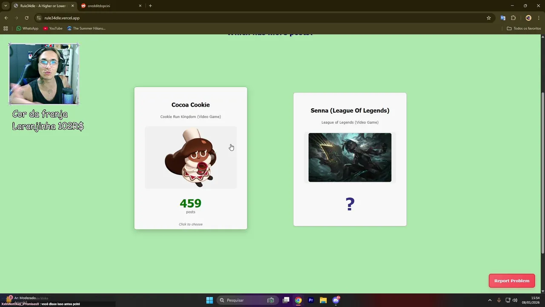Click the purple question mark on Senna card
Image resolution: width=545 pixels, height=307 pixels.
(x=350, y=204)
